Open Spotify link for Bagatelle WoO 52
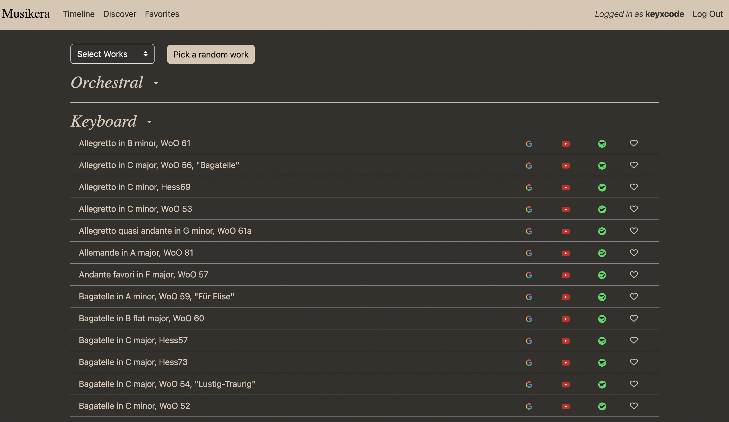This screenshot has height=422, width=729. tap(602, 406)
